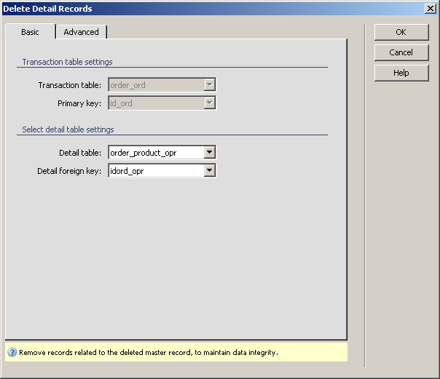The image size is (440, 379).
Task: Click the 'Detail foreign key:' label
Action: [69, 171]
